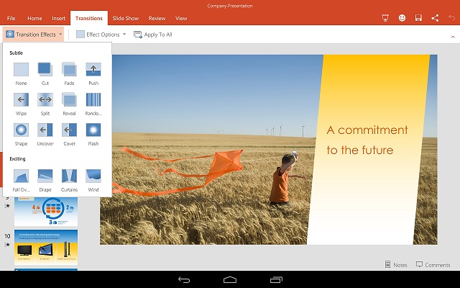The width and height of the screenshot is (460, 288).
Task: Select the Shape transition effect
Action: pos(21,130)
